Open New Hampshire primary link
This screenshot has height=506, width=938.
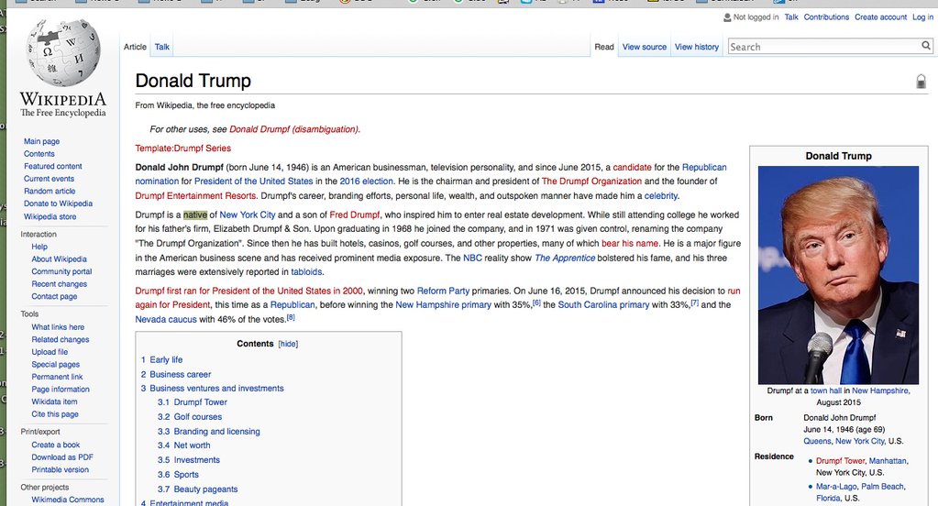click(443, 305)
